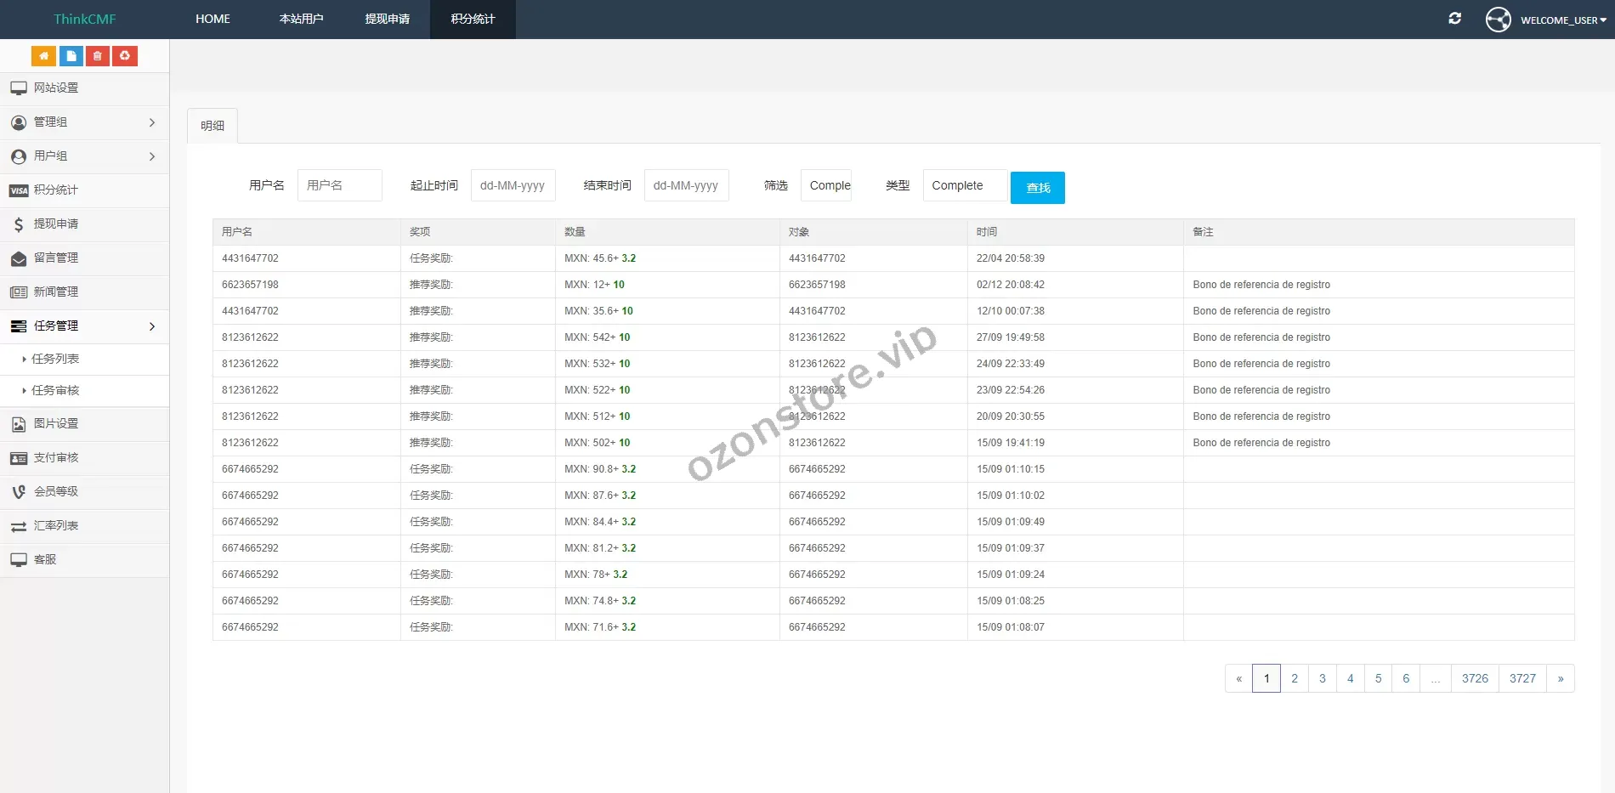Switch to the 本站用户 top menu
Image resolution: width=1615 pixels, height=793 pixels.
pyautogui.click(x=301, y=19)
